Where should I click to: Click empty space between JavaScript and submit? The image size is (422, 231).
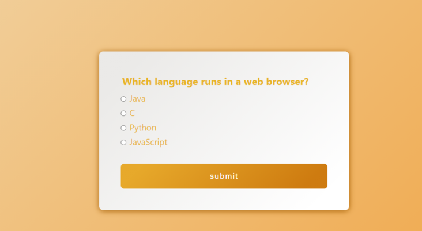point(224,155)
